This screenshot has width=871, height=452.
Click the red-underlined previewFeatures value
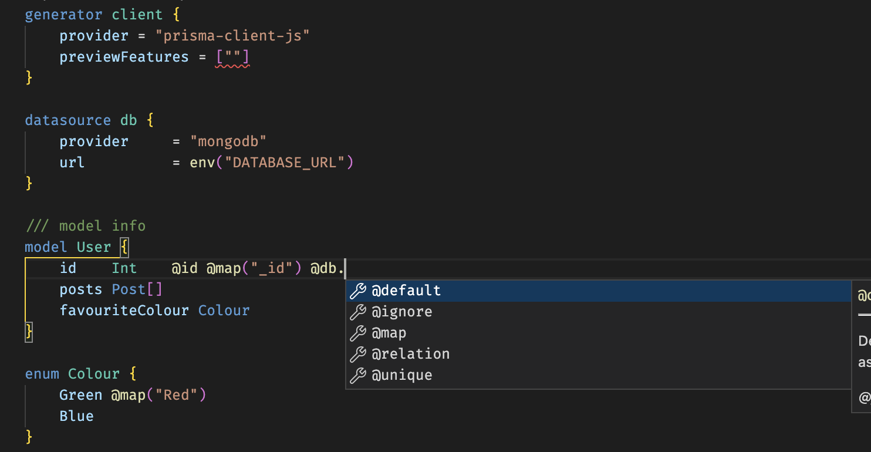(234, 56)
